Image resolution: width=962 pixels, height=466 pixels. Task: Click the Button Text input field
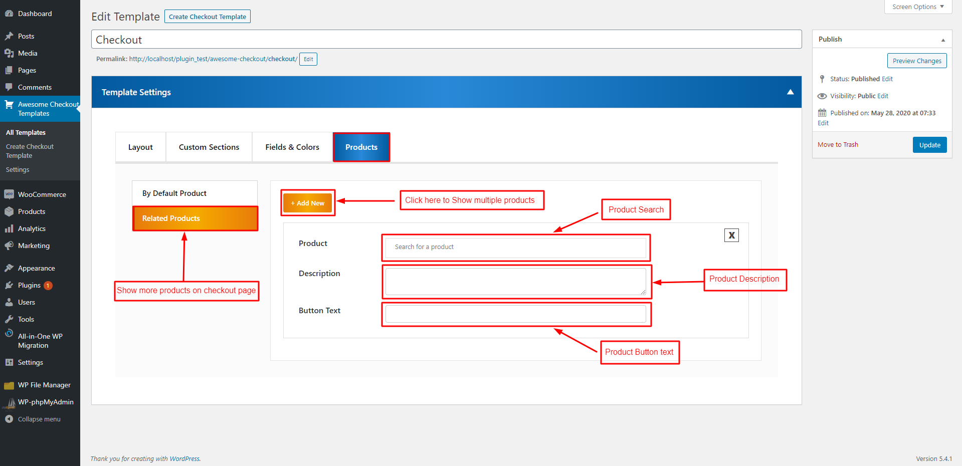(x=516, y=314)
